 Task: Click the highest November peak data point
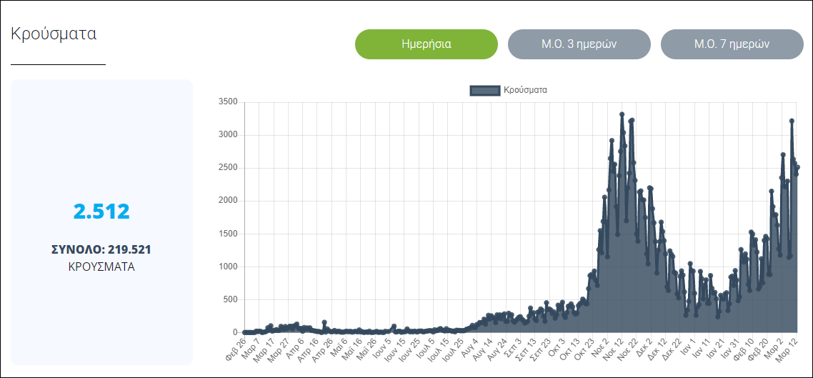pyautogui.click(x=622, y=114)
